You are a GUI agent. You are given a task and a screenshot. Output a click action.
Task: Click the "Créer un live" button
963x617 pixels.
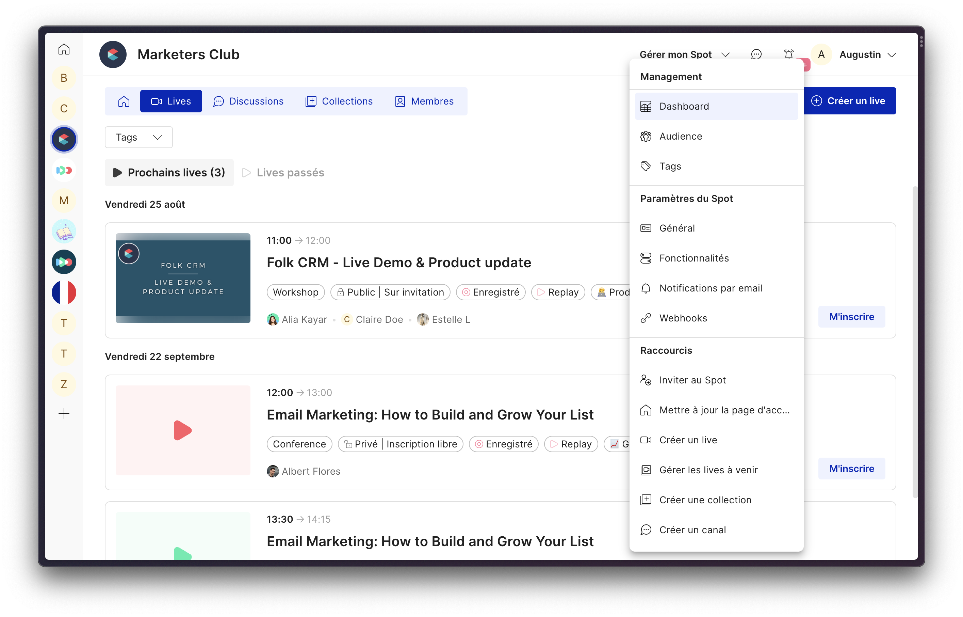(x=850, y=100)
